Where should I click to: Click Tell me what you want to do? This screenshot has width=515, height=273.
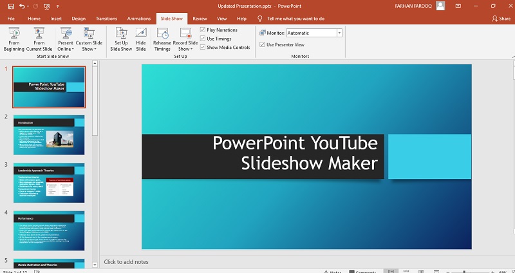click(x=296, y=19)
